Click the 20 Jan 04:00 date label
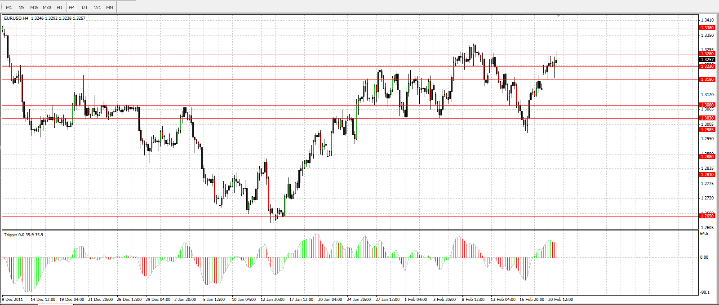This screenshot has height=305, width=719. [330, 299]
